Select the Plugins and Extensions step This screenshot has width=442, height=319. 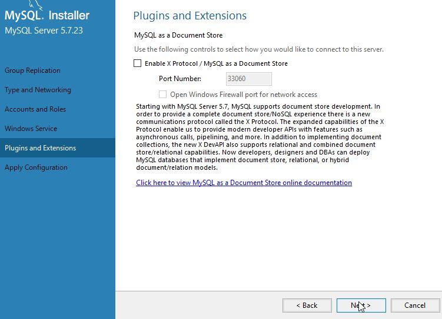click(58, 147)
